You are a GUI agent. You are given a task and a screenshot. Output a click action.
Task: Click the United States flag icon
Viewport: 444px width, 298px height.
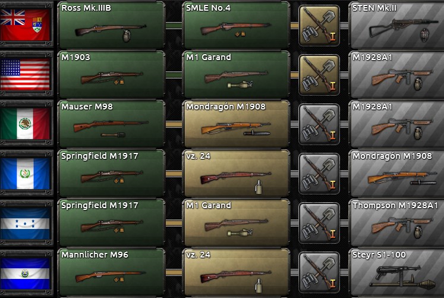[25, 74]
